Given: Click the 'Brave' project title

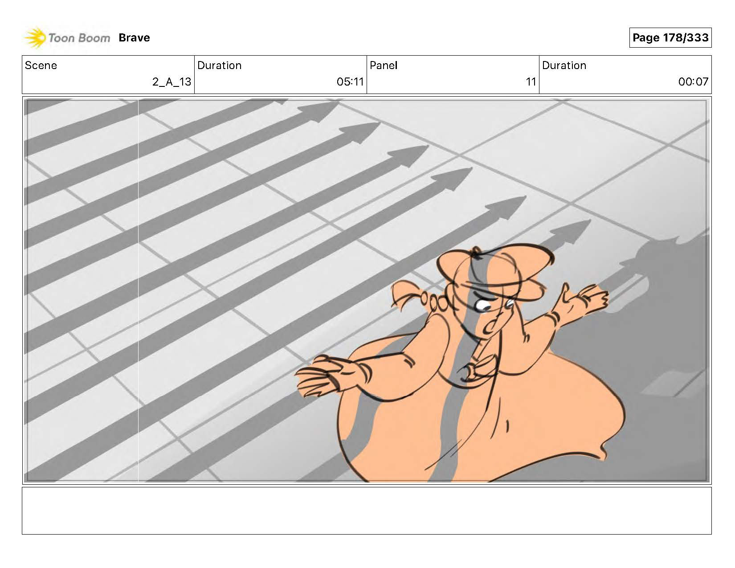Looking at the screenshot, I should click(134, 38).
